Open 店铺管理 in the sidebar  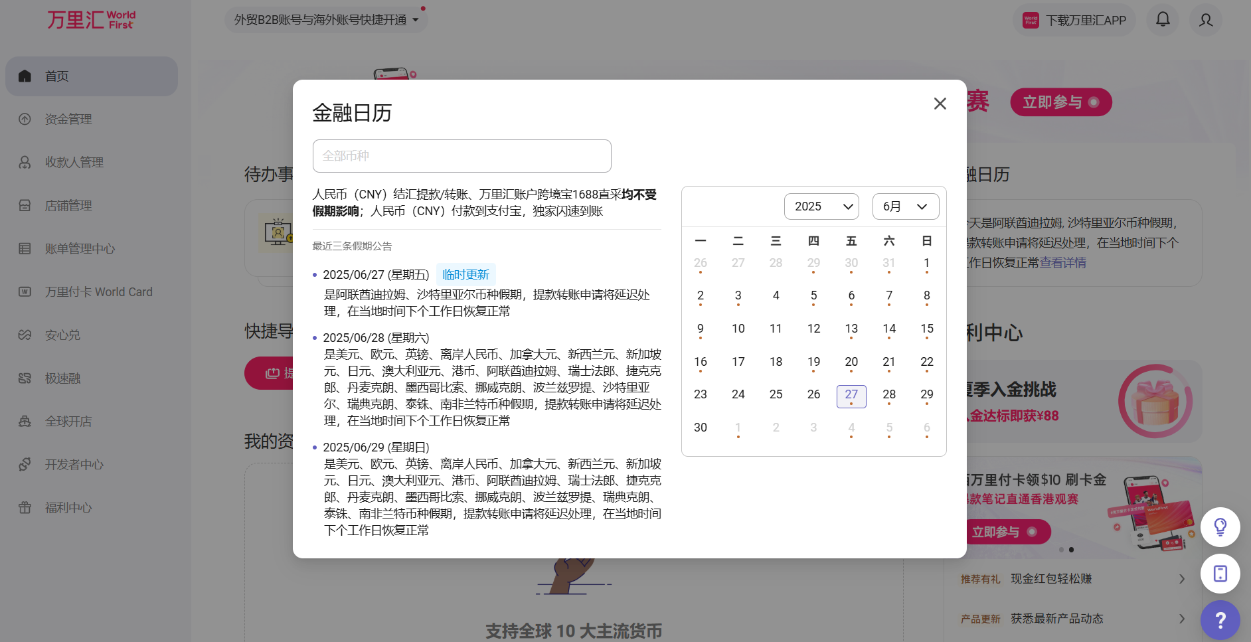click(x=68, y=206)
